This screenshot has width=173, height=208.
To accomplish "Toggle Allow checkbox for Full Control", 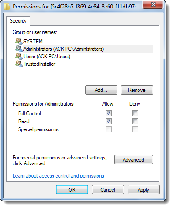I will pos(109,113).
